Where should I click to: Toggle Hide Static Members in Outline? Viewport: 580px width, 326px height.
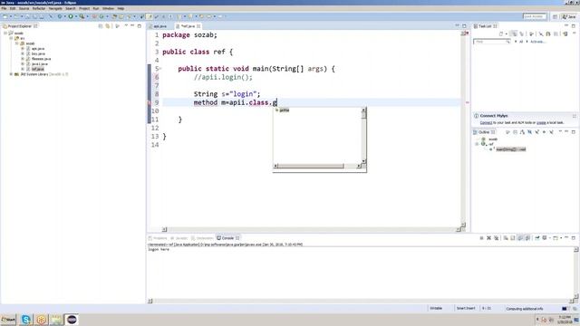(537, 132)
